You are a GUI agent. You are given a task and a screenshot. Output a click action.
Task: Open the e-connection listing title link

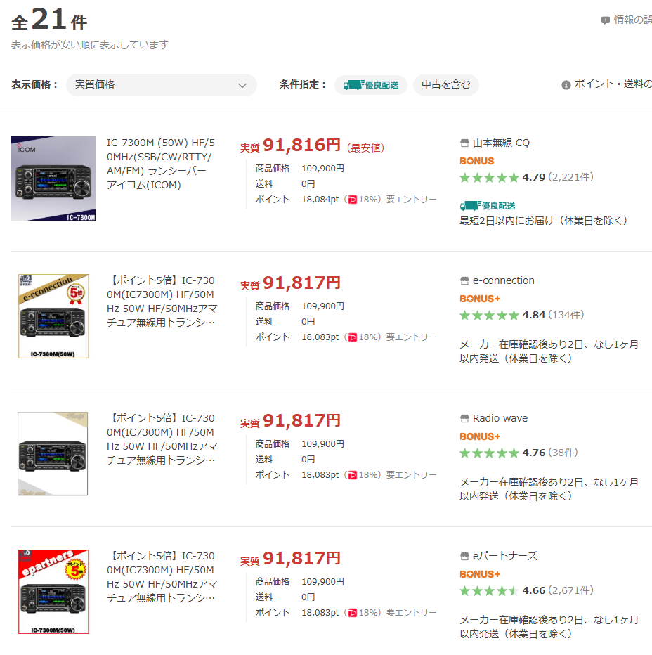(162, 301)
